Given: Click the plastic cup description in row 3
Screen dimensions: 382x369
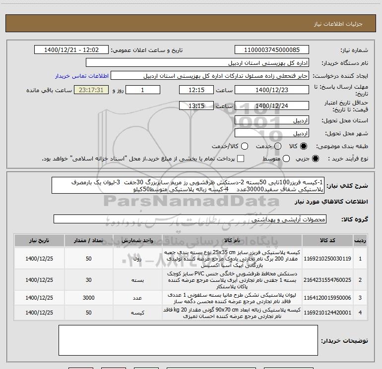Looking at the screenshot, I should (x=232, y=298).
